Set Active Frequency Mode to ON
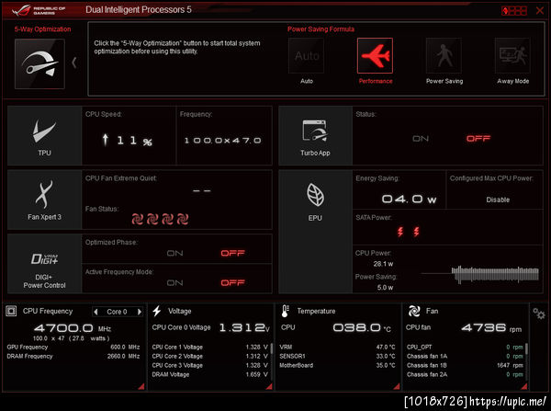The image size is (551, 411). (175, 282)
